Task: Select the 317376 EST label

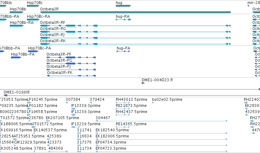Action: (x=84, y=142)
